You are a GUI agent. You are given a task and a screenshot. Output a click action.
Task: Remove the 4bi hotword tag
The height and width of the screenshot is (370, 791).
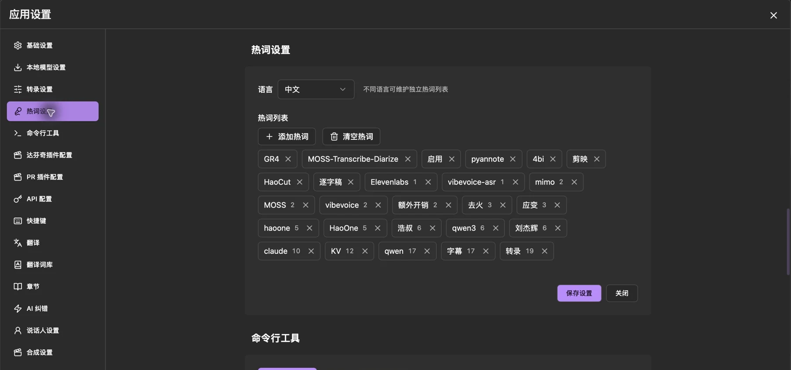click(553, 159)
